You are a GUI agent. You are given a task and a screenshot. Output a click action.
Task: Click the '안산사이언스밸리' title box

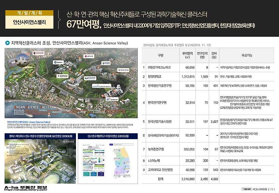tap(29, 22)
